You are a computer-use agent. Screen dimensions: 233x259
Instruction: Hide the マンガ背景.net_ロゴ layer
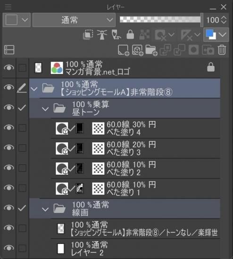[x=9, y=67]
